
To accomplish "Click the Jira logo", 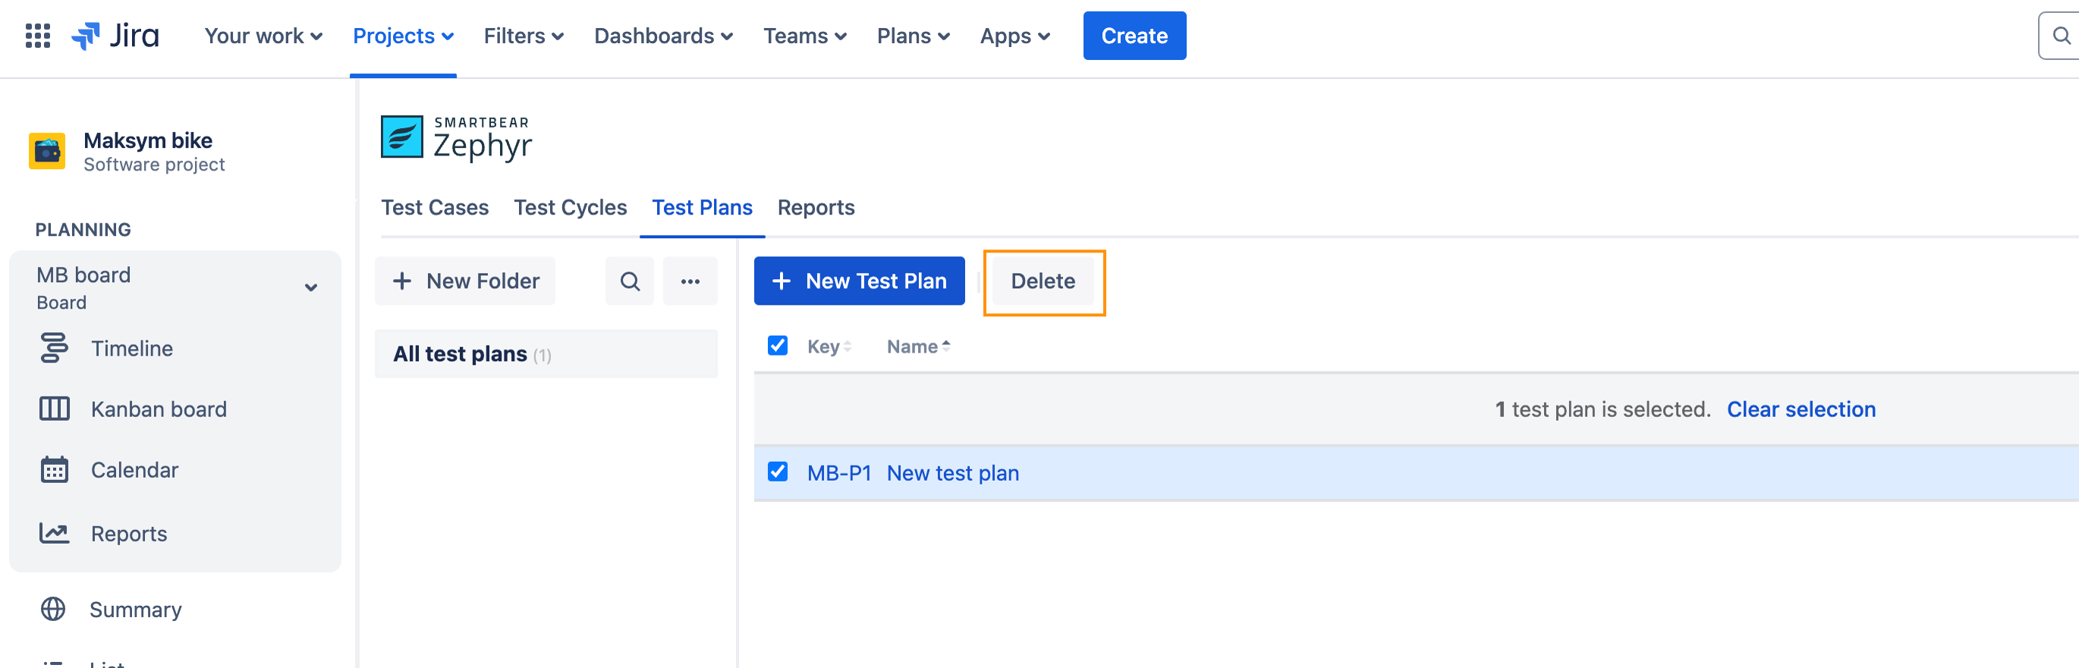I will coord(115,36).
